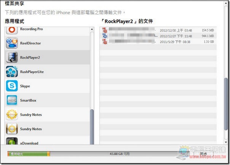Select ReelDirector in the apps list
Viewport: 230px width, 165px height.
tap(47, 43)
